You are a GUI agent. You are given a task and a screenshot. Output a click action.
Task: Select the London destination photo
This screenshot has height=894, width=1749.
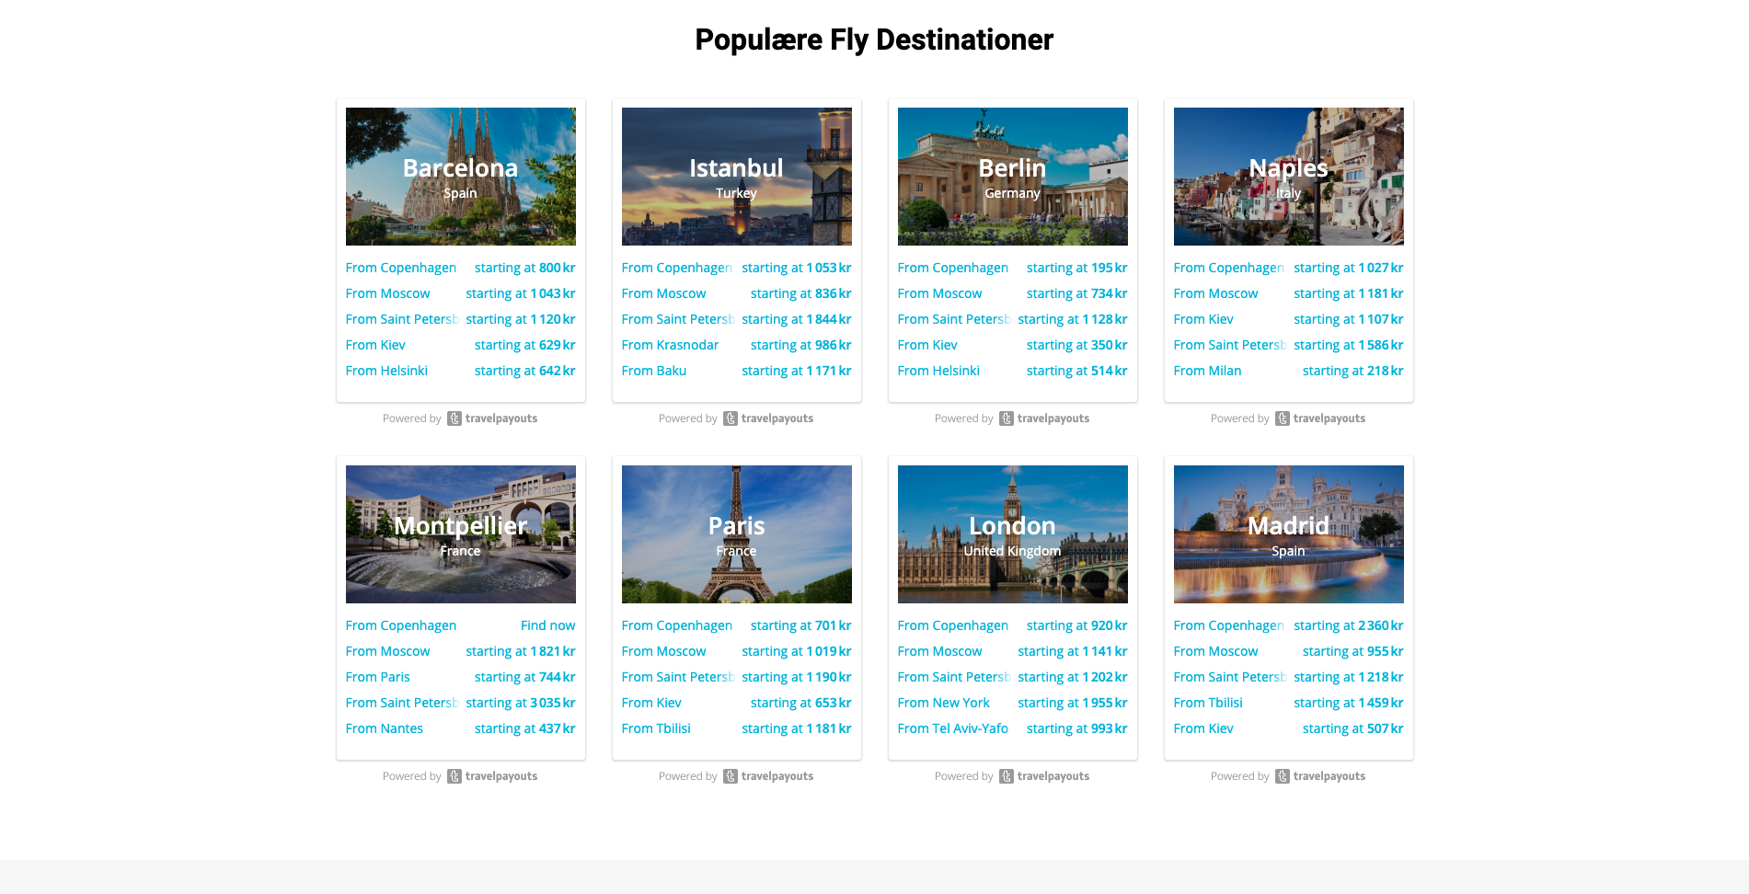(x=1012, y=534)
